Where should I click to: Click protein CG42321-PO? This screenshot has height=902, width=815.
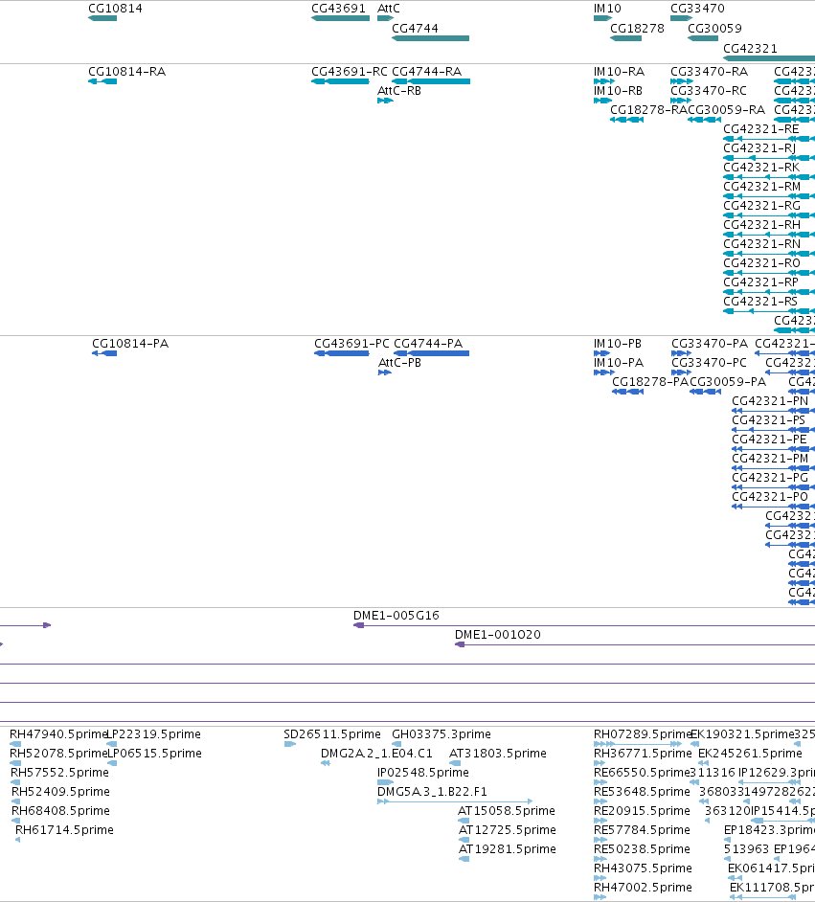tap(770, 497)
